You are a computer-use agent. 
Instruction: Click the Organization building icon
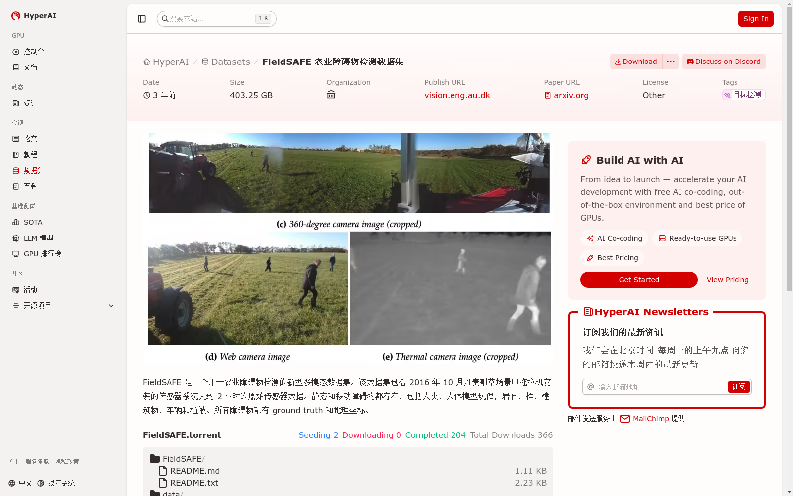[331, 95]
